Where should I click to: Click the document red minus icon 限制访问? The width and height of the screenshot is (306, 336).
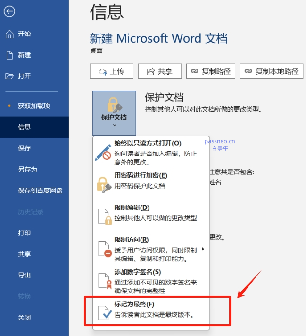pyautogui.click(x=105, y=249)
